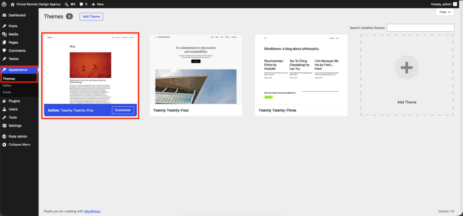Focus the Search installed themes field

pyautogui.click(x=420, y=28)
